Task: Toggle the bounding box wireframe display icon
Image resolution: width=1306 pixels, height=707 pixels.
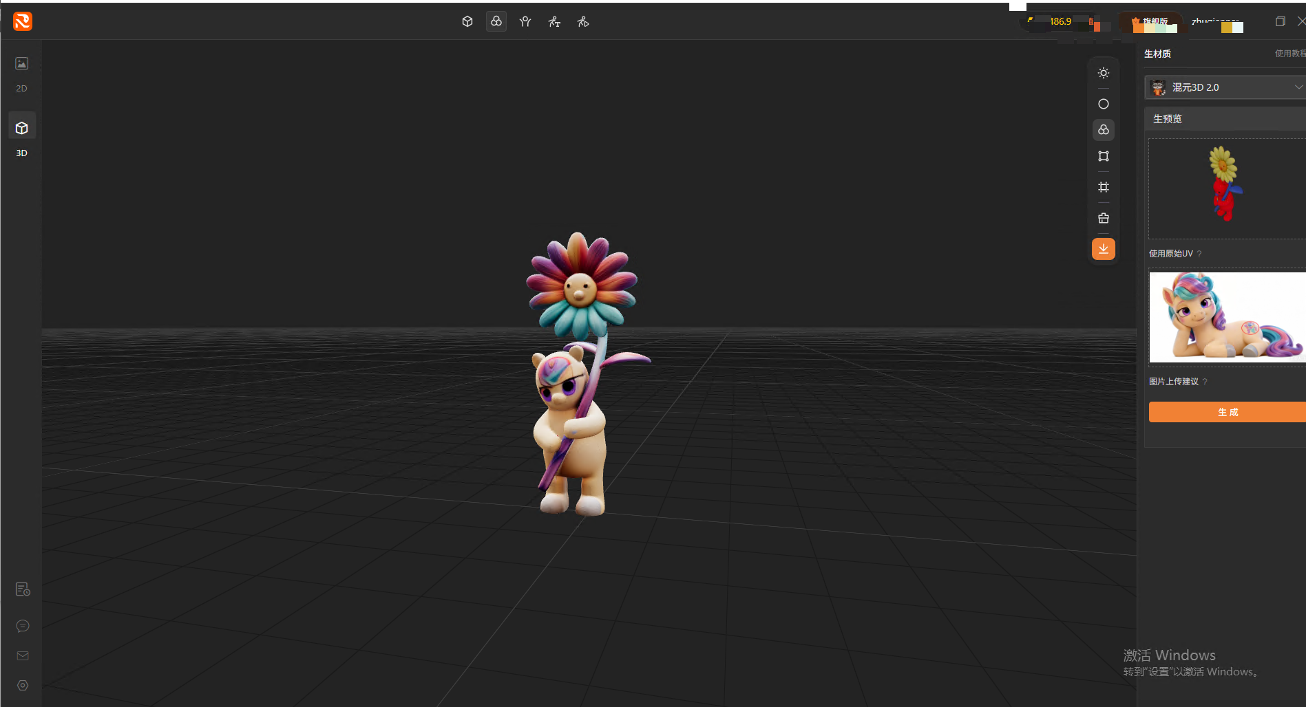Action: coord(1103,156)
